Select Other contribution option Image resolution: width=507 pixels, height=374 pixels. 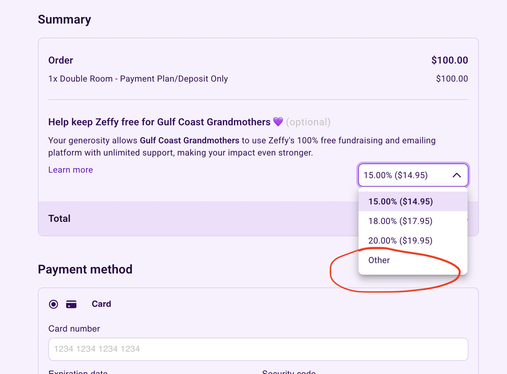click(x=413, y=260)
